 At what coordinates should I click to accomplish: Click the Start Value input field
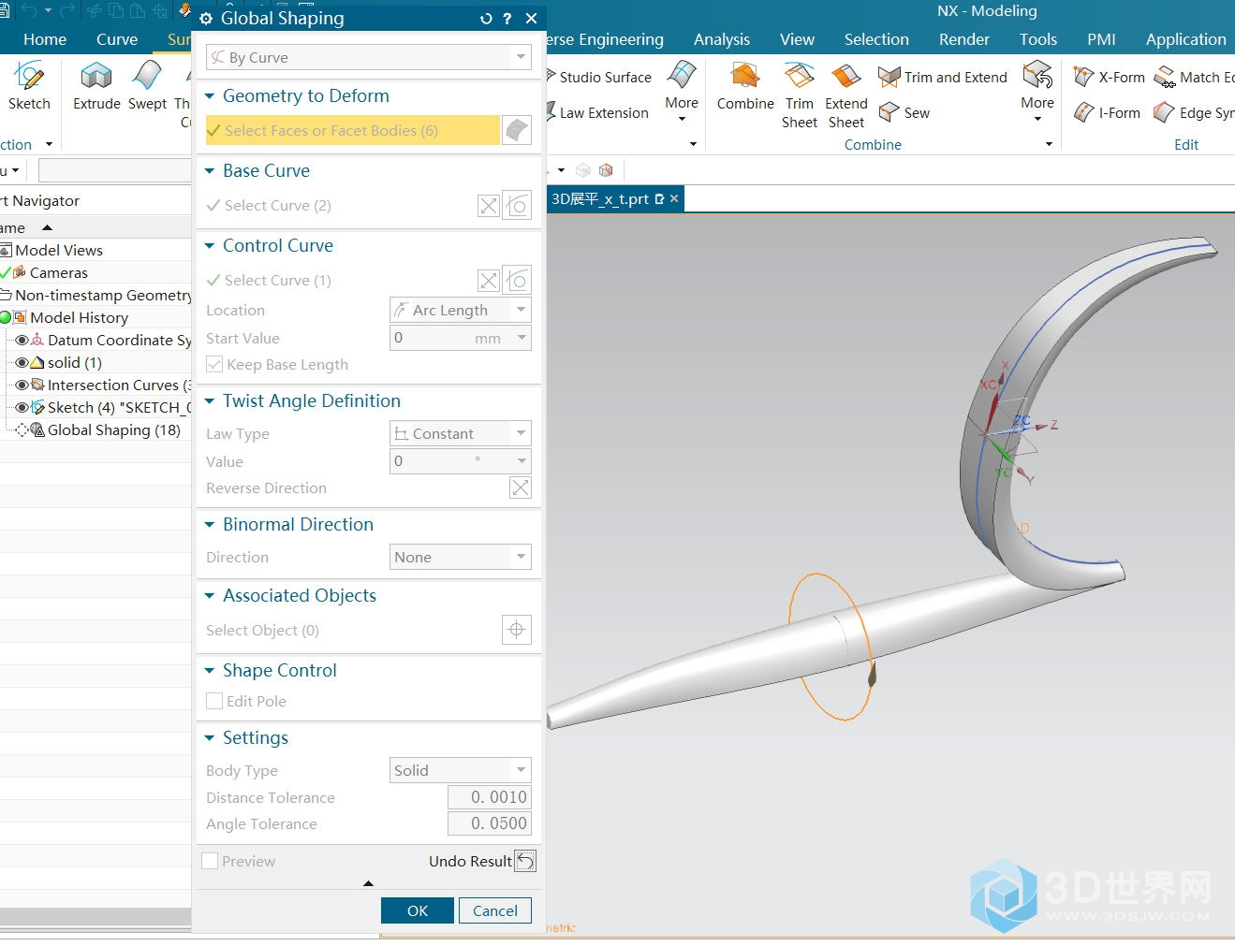461,338
